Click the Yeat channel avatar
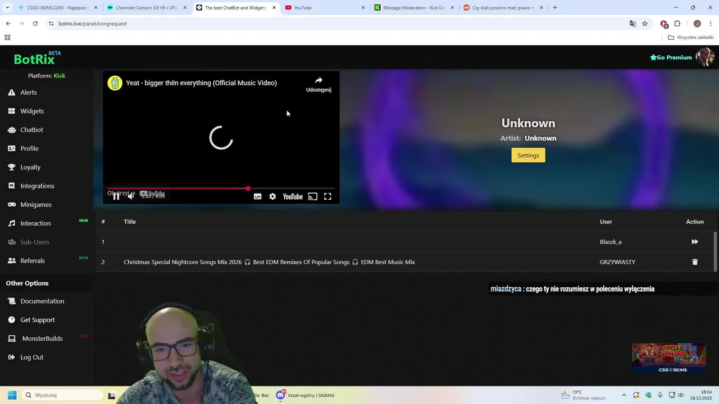719x404 pixels. click(115, 83)
